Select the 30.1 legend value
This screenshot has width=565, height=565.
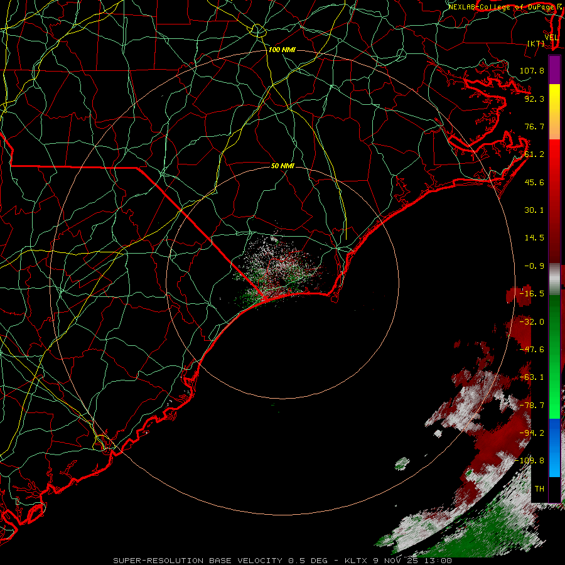point(534,210)
